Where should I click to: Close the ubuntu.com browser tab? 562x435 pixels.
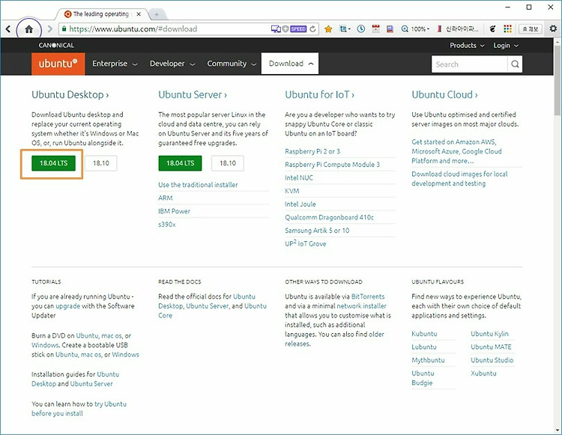coord(139,14)
